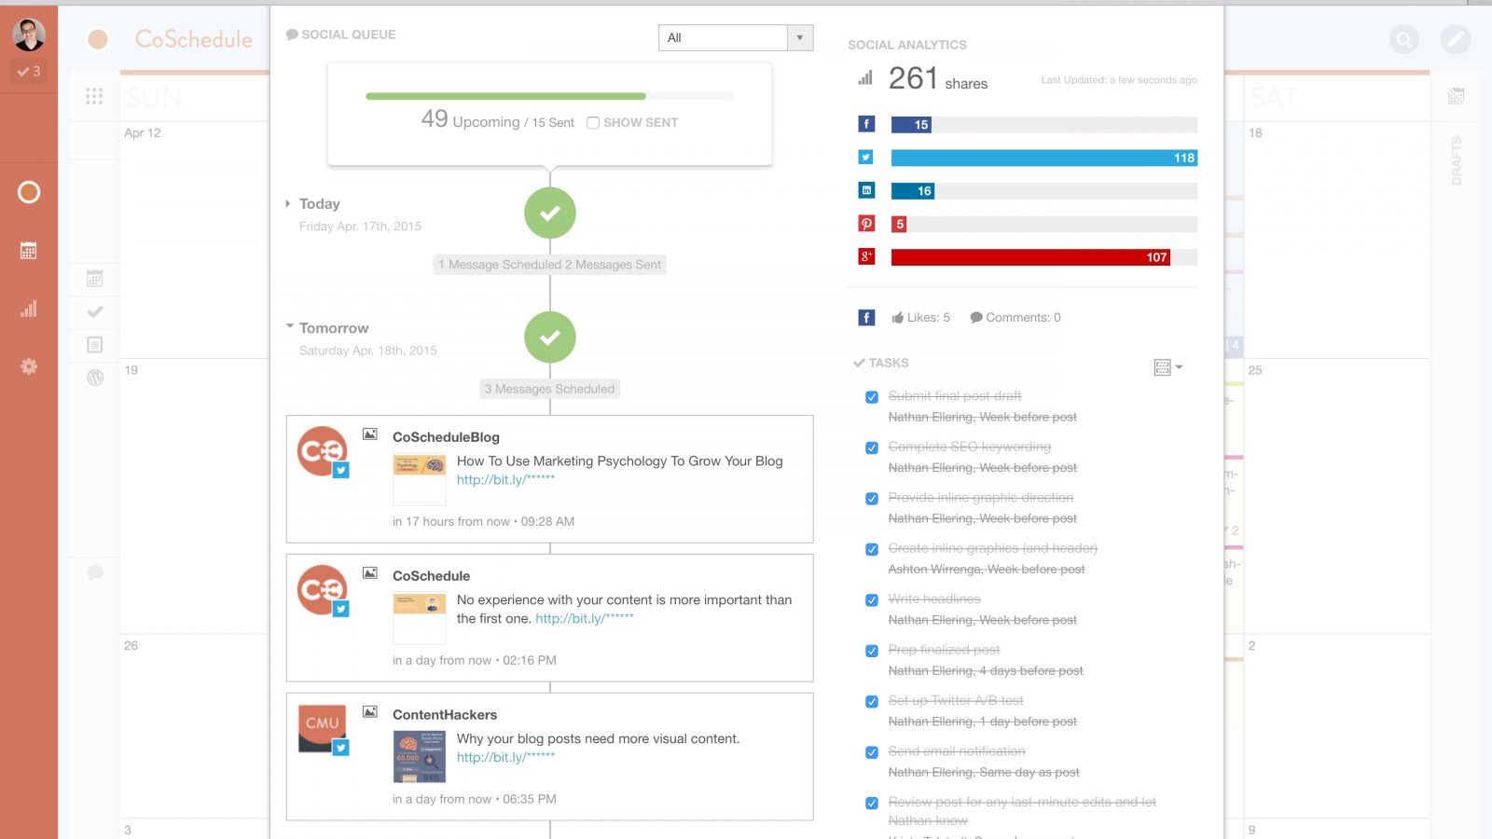Uncheck the Write headlines task
The height and width of the screenshot is (839, 1492).
872,600
